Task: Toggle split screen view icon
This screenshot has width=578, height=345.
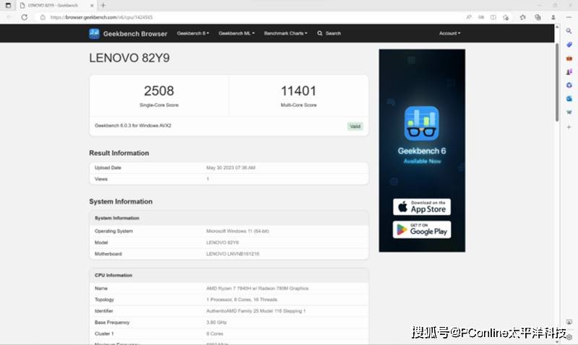Action: tap(493, 17)
